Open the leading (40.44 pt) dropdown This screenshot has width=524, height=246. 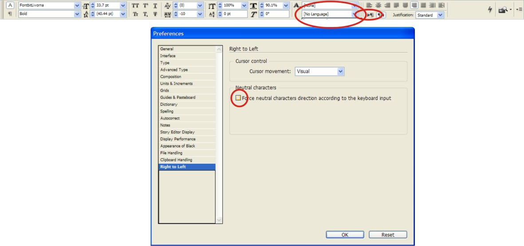[x=123, y=14]
